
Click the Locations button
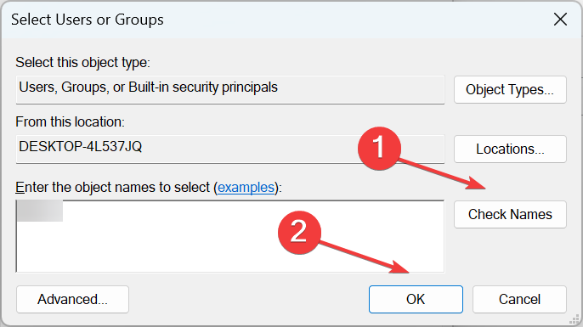[x=510, y=149]
